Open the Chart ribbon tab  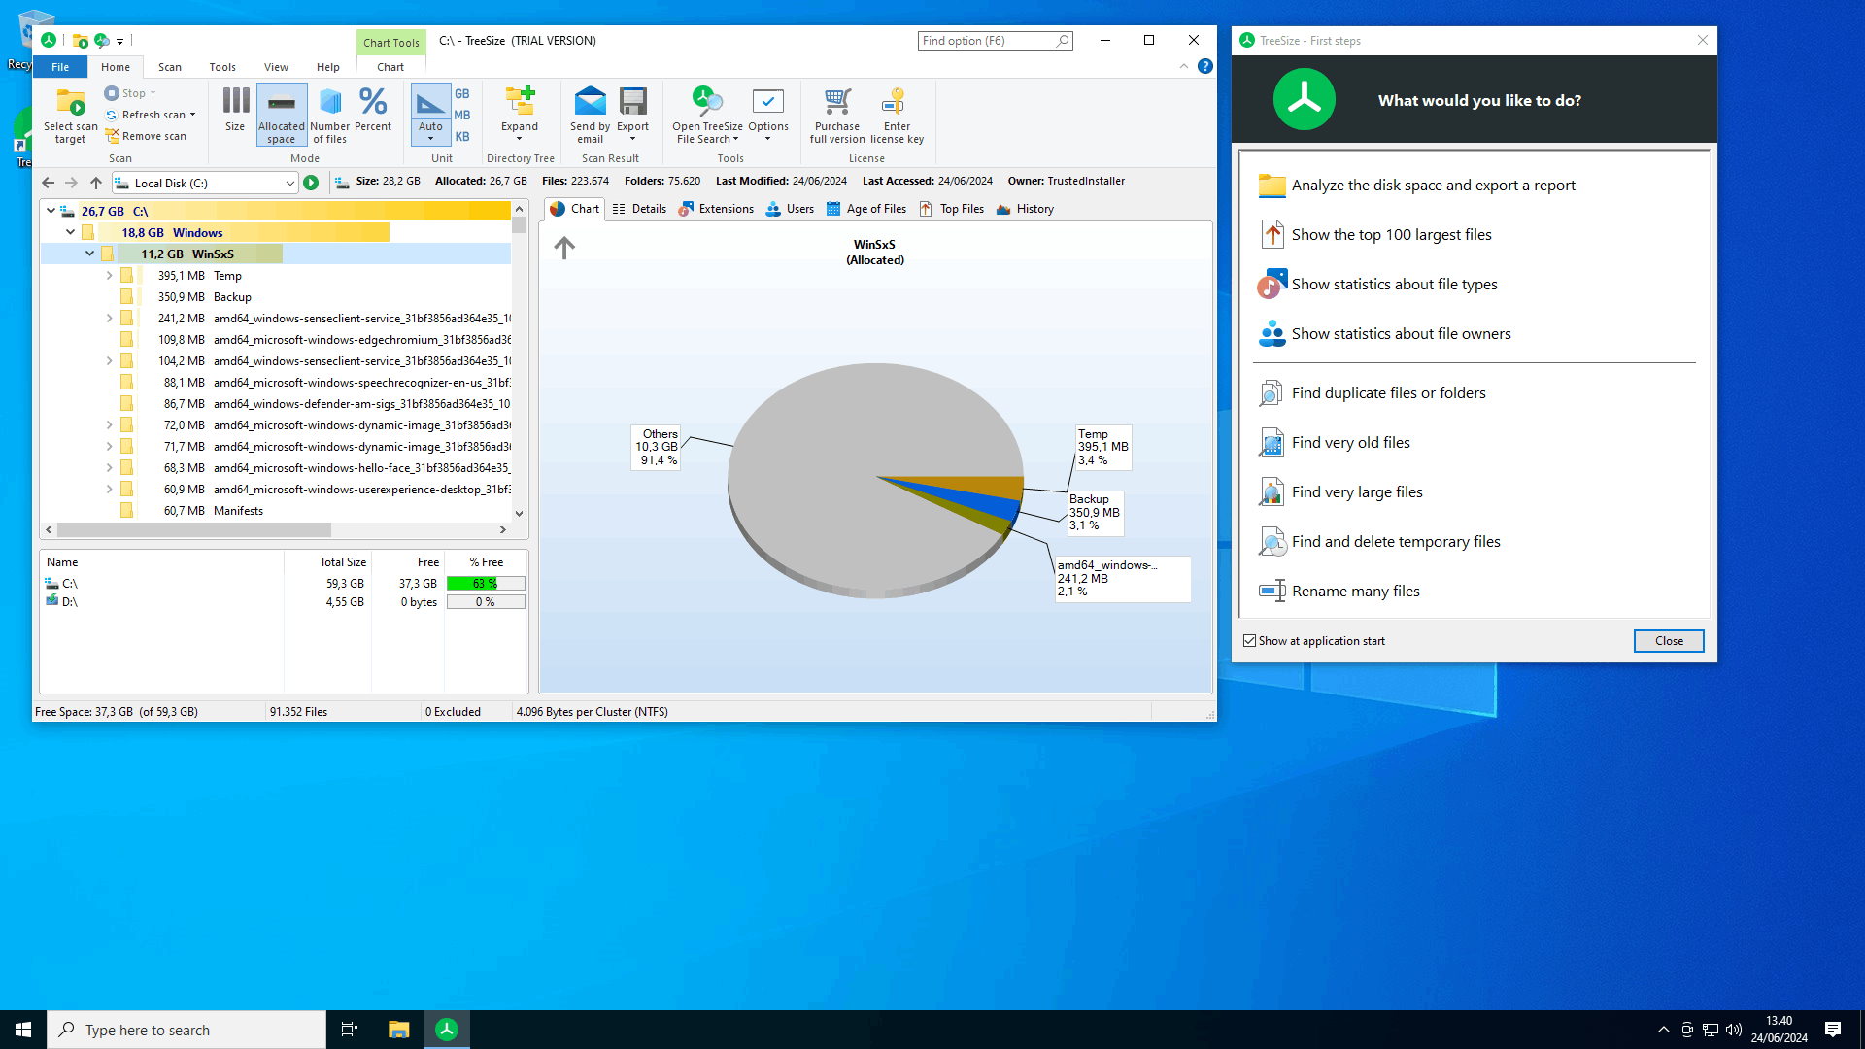[390, 67]
